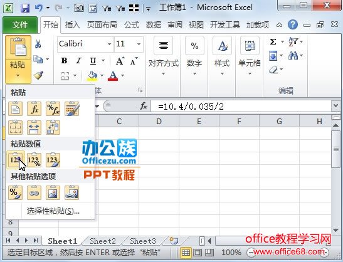The height and width of the screenshot is (262, 343).
Task: Choose Paste as Picture option
Action: coord(53,192)
